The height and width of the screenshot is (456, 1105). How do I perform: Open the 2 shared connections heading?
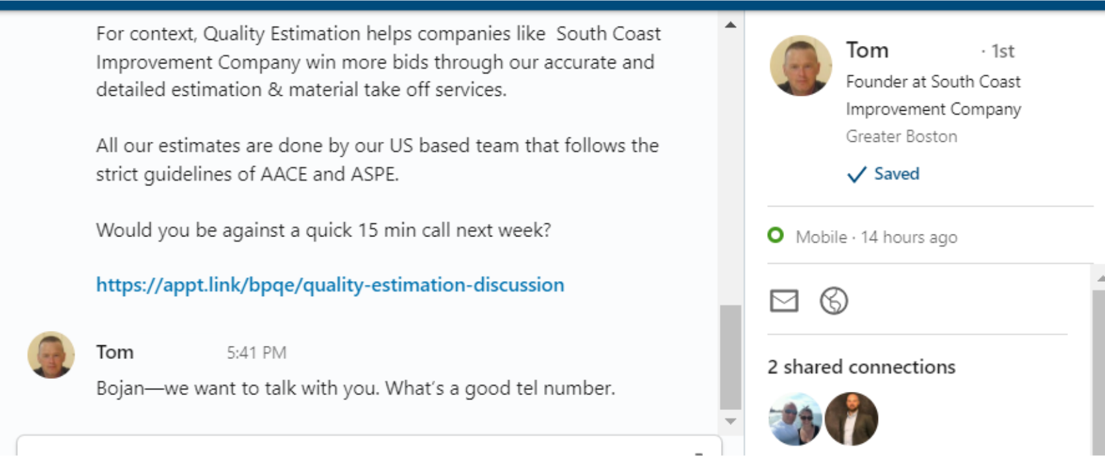point(861,367)
